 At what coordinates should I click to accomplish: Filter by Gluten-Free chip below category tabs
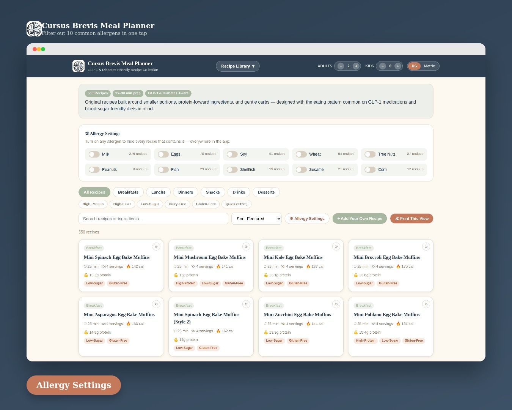[x=206, y=204]
